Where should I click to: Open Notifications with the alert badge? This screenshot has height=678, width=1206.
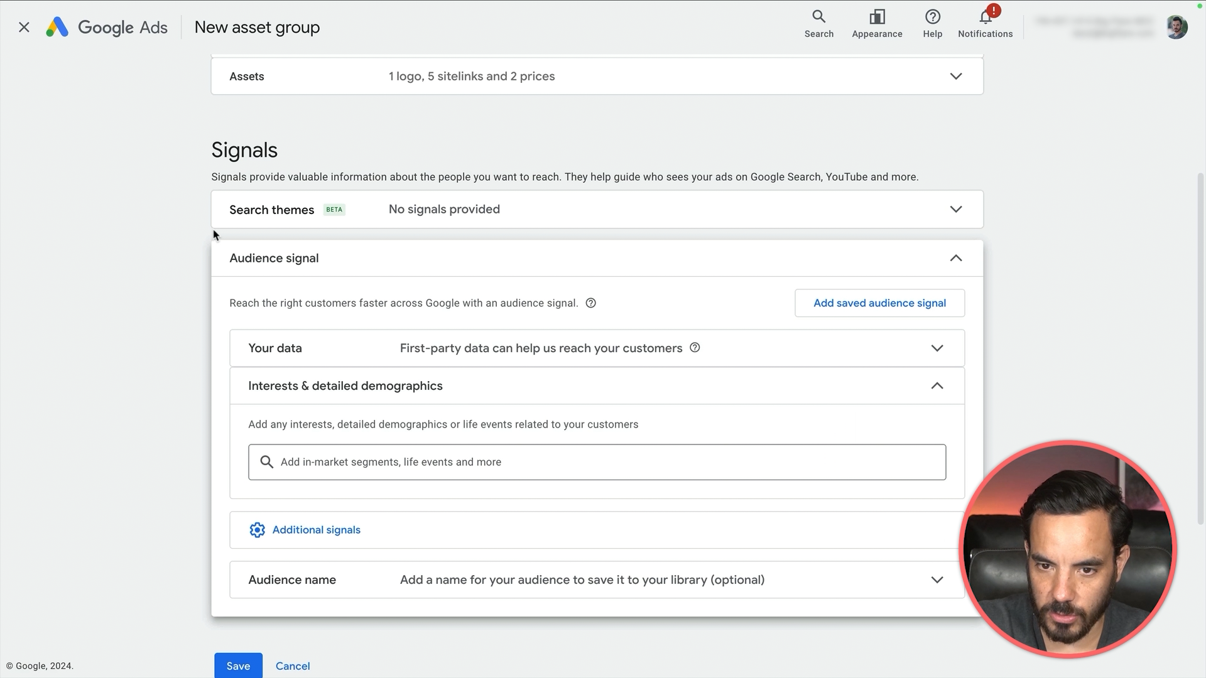pos(984,23)
